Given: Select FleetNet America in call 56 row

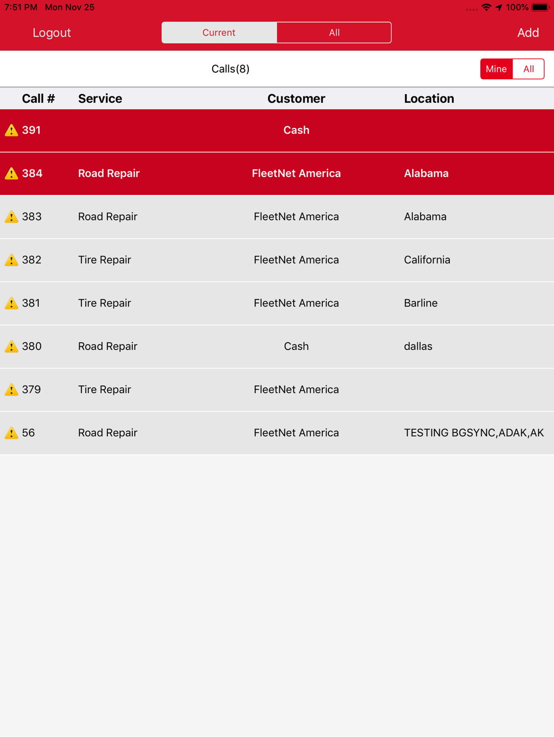Looking at the screenshot, I should 296,432.
